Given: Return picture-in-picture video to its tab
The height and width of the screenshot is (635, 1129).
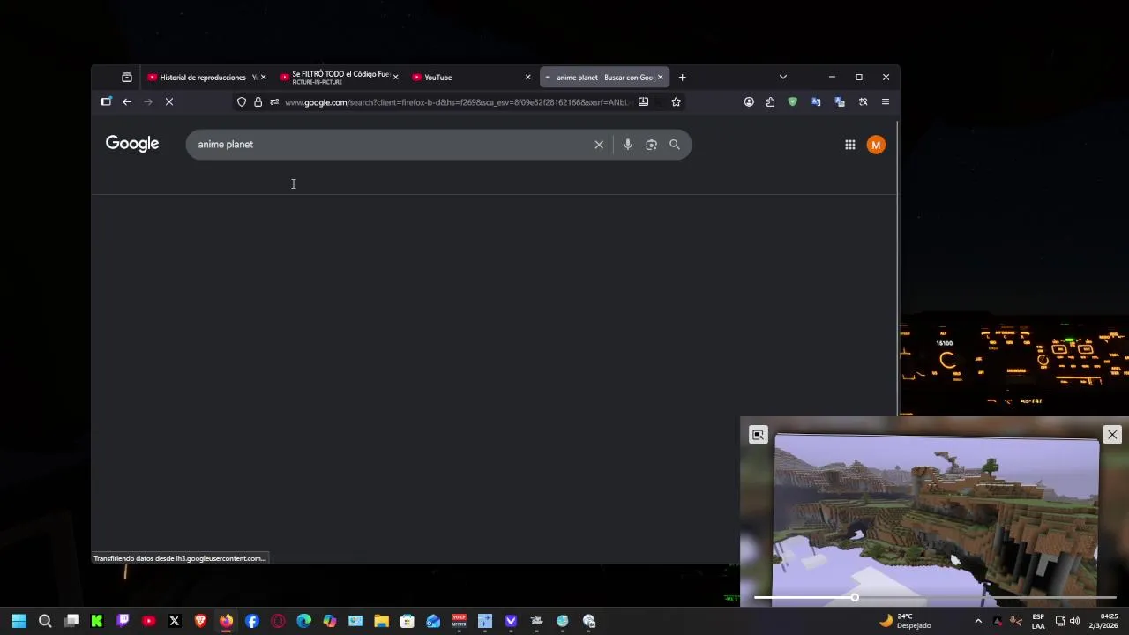Looking at the screenshot, I should point(759,435).
